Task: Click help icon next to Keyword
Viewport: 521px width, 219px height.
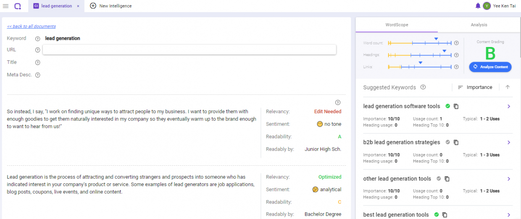Action: (x=37, y=39)
